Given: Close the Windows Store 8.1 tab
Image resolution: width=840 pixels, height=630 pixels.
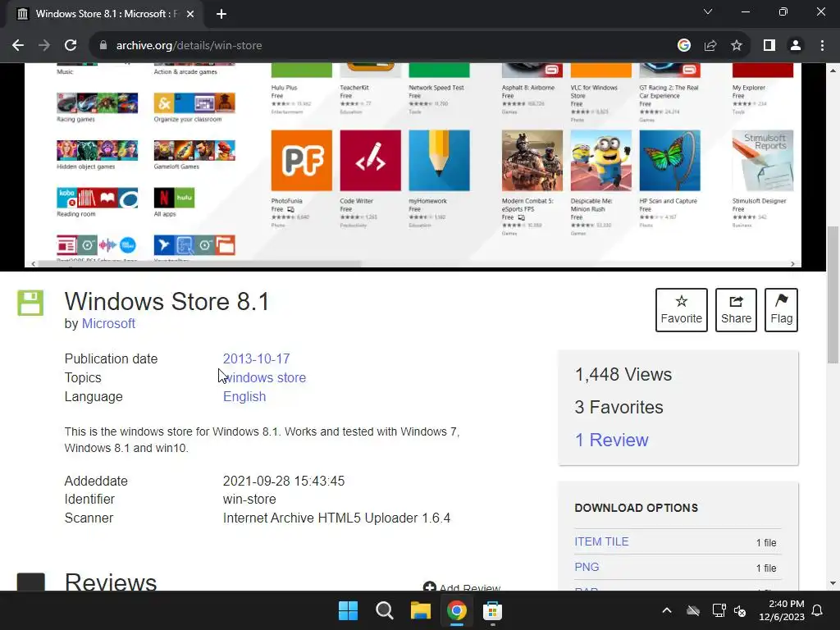Looking at the screenshot, I should coord(190,15).
